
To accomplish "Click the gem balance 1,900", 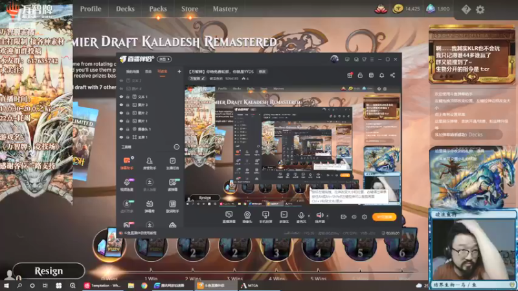I will pyautogui.click(x=438, y=9).
